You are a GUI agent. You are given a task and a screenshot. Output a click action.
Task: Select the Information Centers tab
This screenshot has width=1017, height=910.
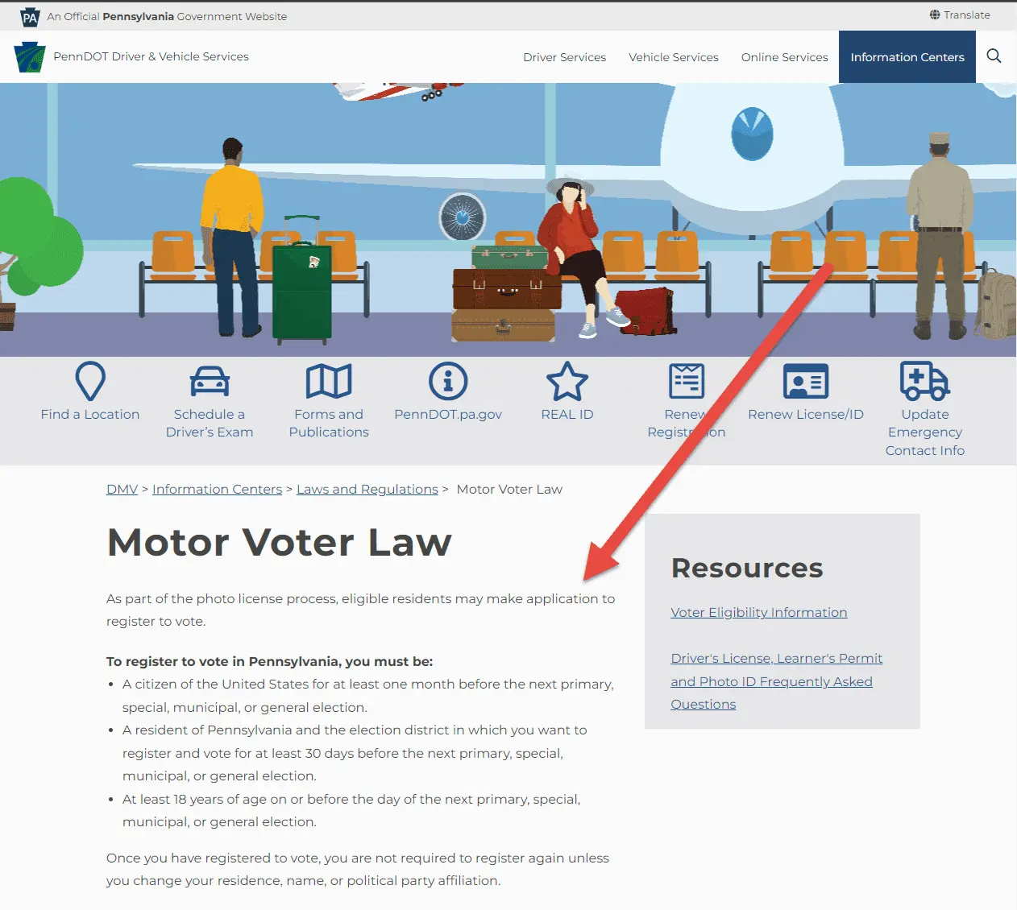tap(907, 57)
